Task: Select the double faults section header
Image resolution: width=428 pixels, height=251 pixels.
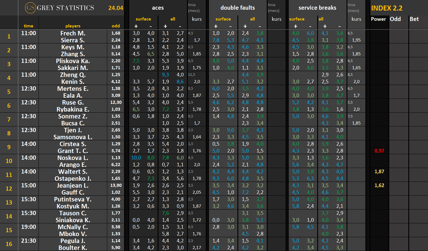Action: point(237,8)
